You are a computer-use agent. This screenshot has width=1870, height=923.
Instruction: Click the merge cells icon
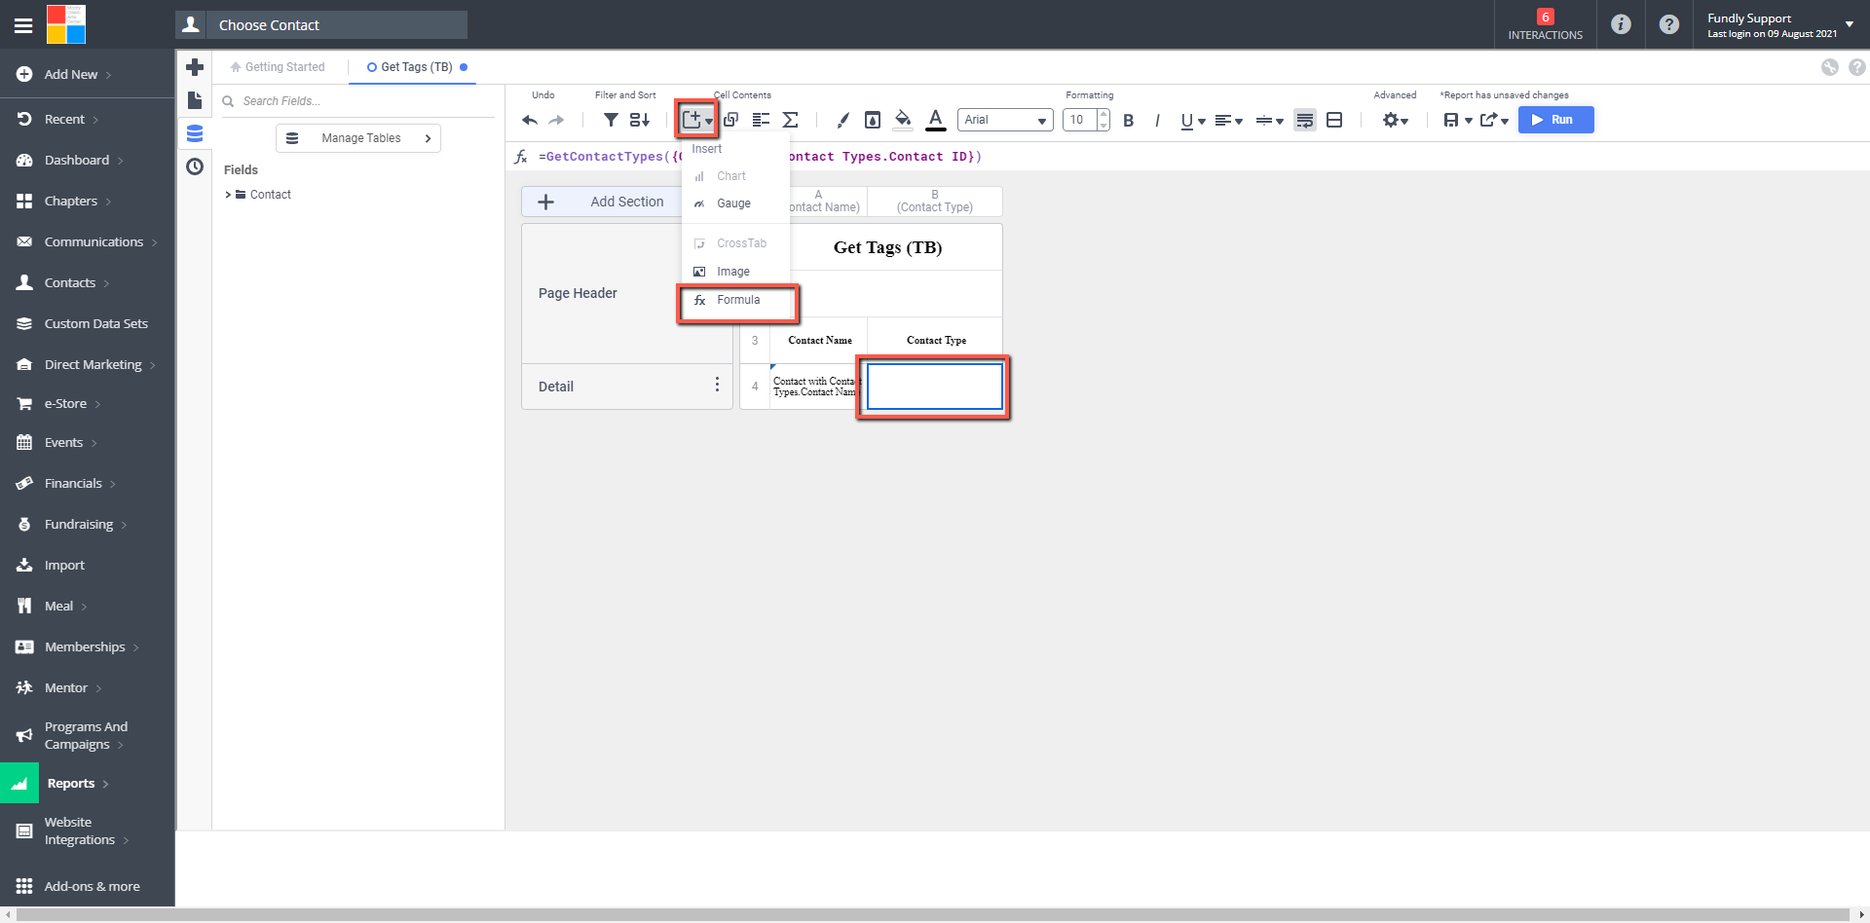1334,120
